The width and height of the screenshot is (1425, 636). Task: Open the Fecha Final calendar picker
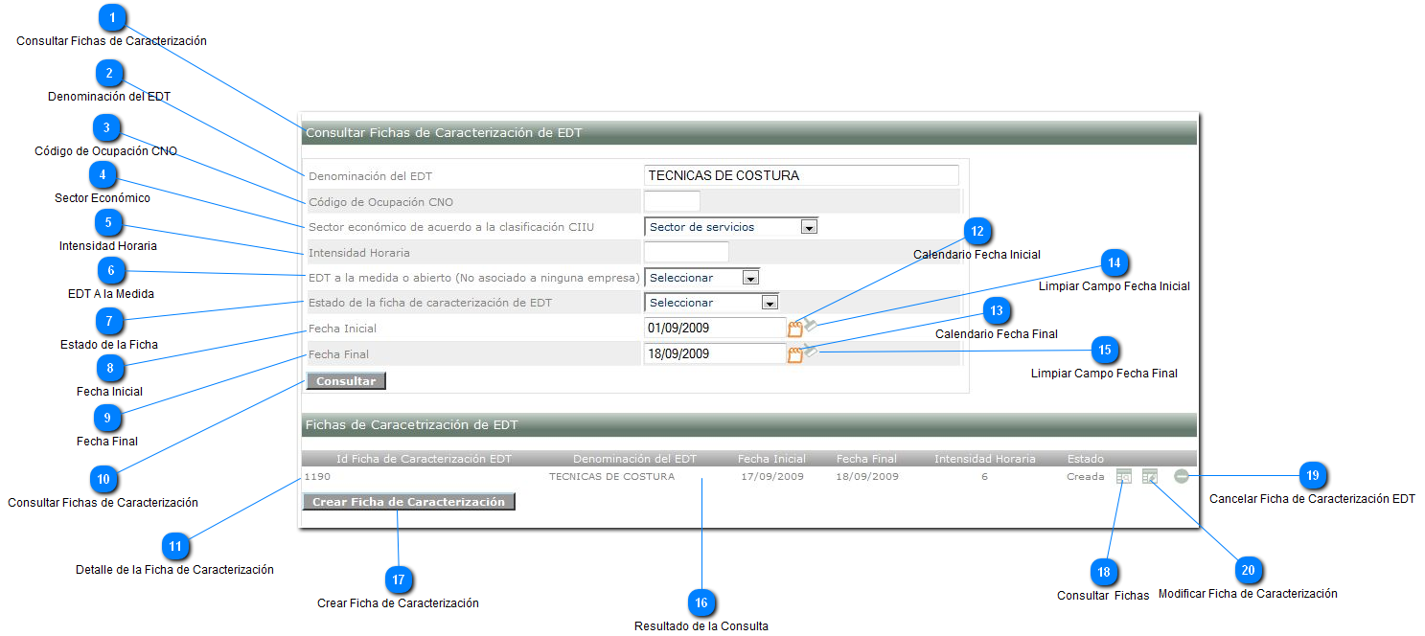794,354
